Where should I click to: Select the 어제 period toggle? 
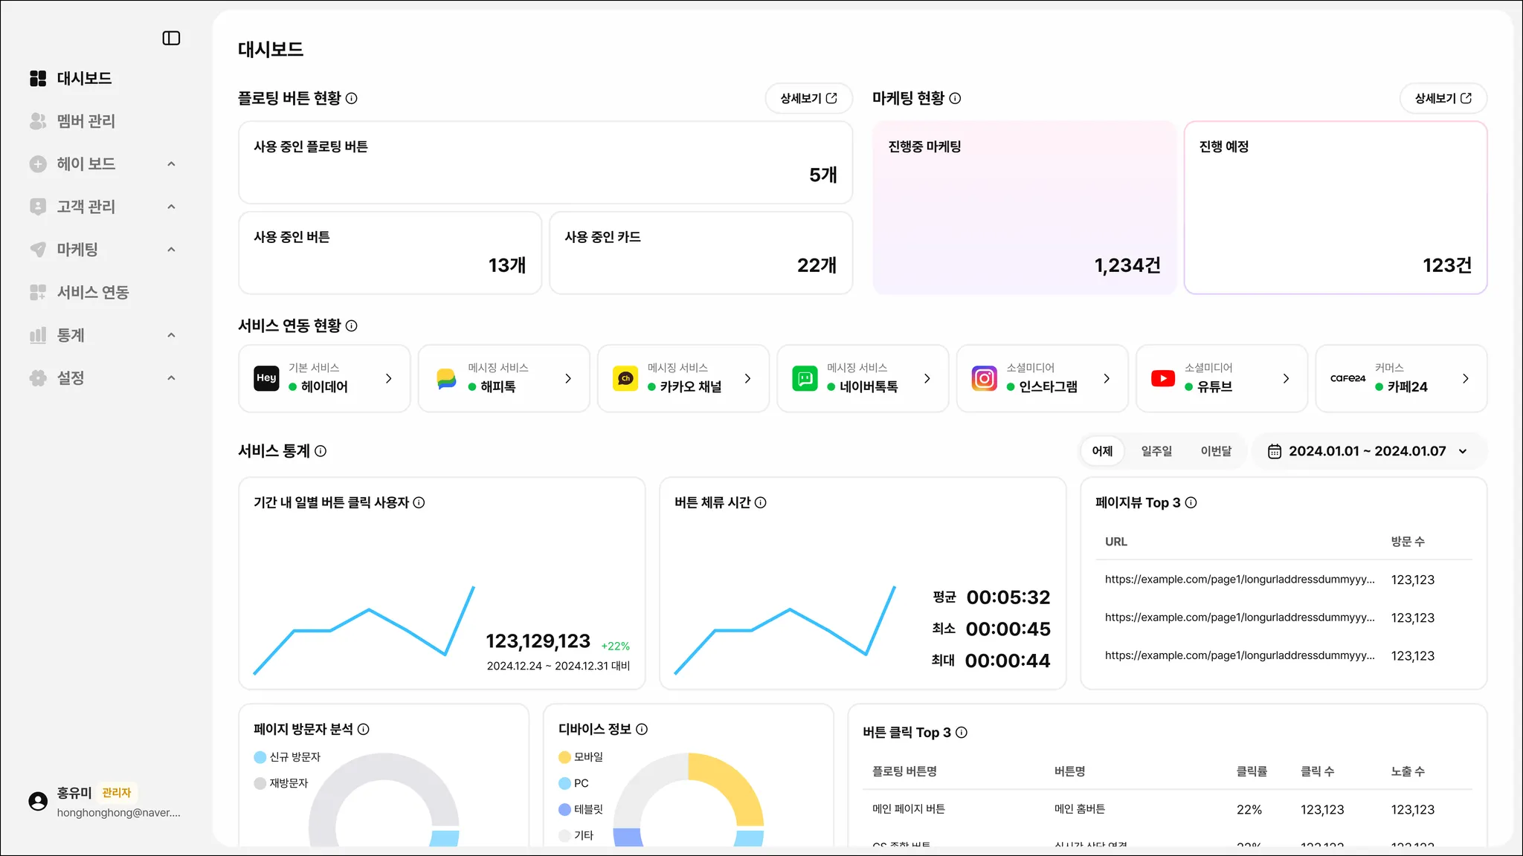[1101, 451]
